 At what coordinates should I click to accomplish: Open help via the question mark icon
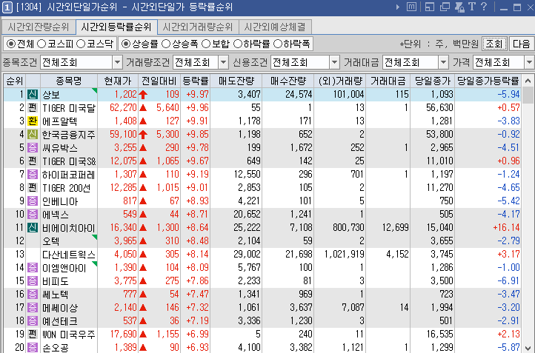tap(483, 7)
